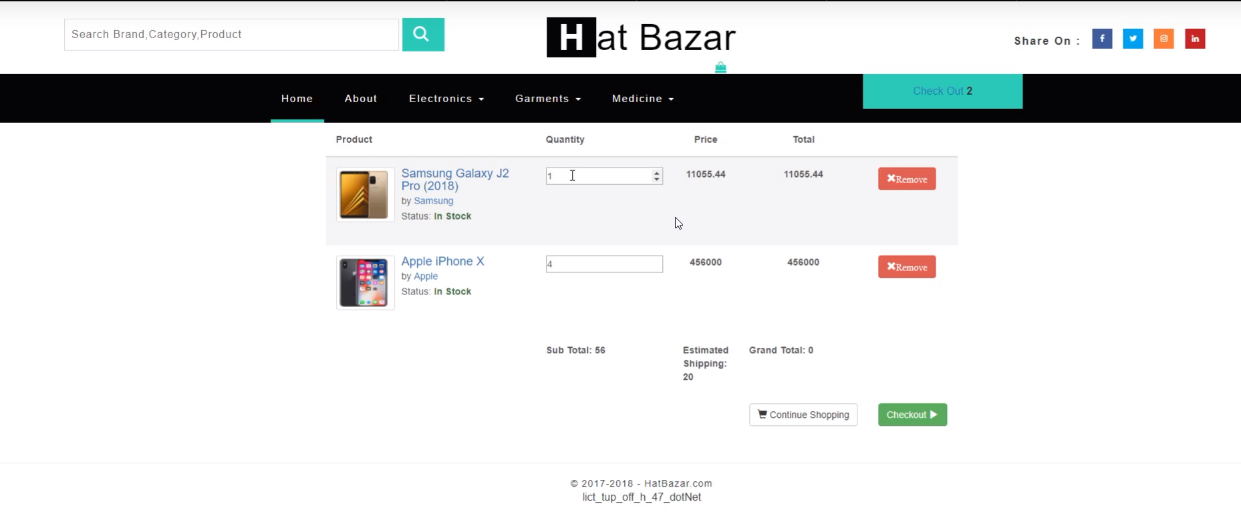Image resolution: width=1241 pixels, height=514 pixels.
Task: Share on Twitter icon
Action: (x=1133, y=39)
